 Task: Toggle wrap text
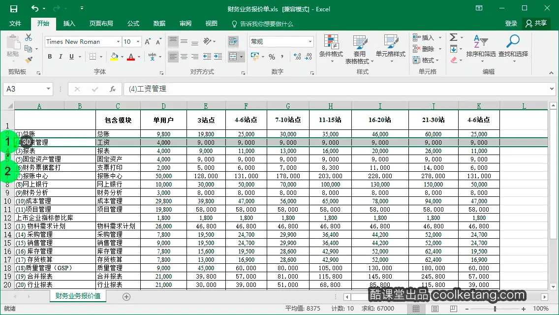click(233, 41)
